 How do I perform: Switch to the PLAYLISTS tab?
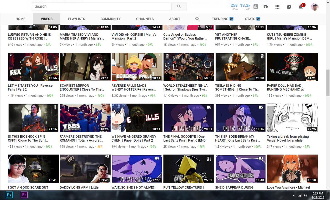point(76,19)
